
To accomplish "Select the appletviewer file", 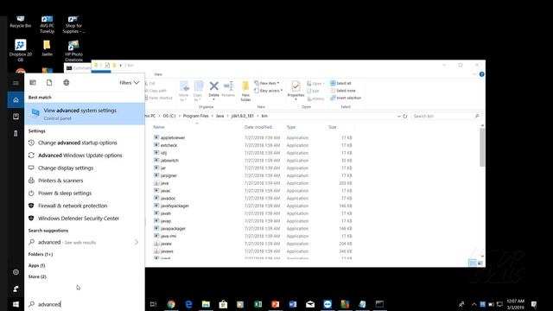I will point(169,138).
